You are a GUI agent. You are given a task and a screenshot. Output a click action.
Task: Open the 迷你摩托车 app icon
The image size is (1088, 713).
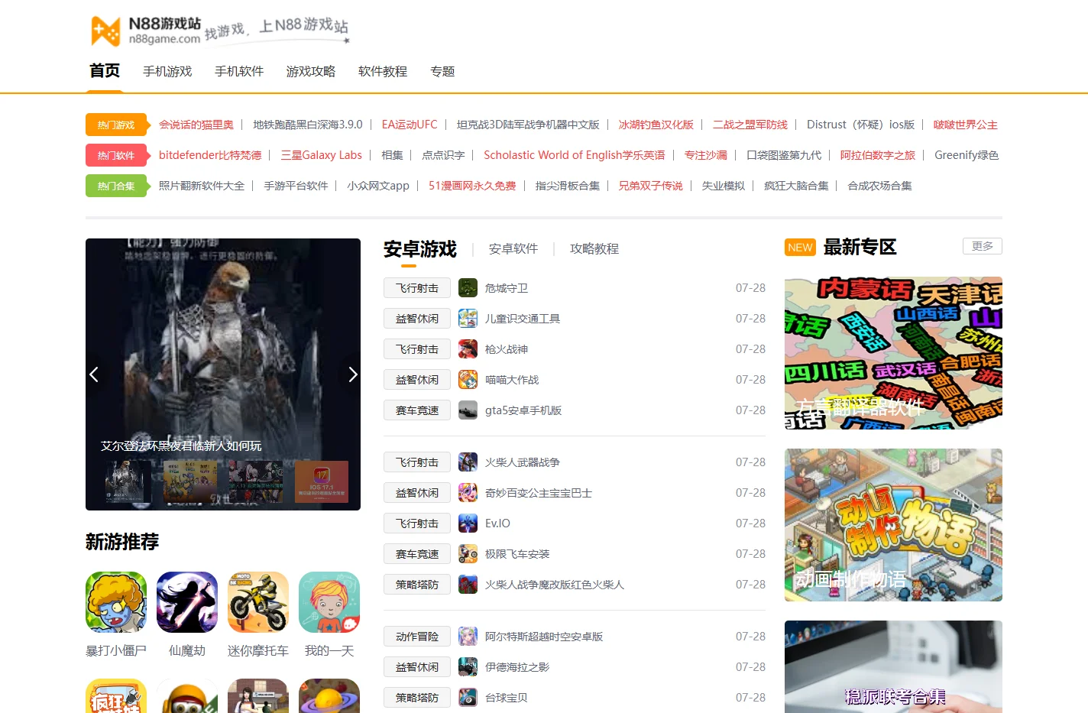click(258, 602)
